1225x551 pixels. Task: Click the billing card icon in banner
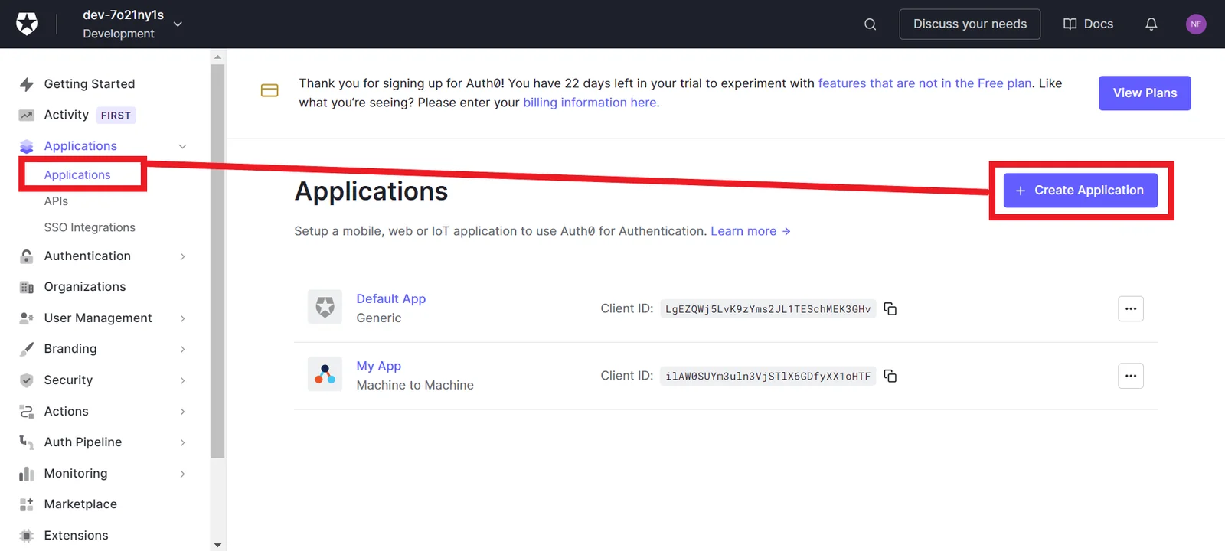[x=269, y=90]
